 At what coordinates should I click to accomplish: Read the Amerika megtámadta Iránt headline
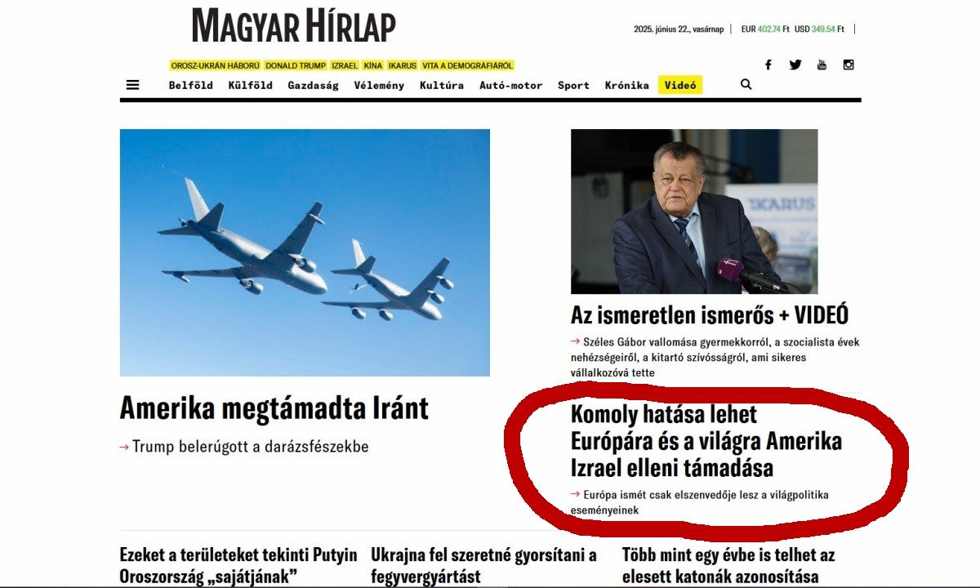(274, 408)
